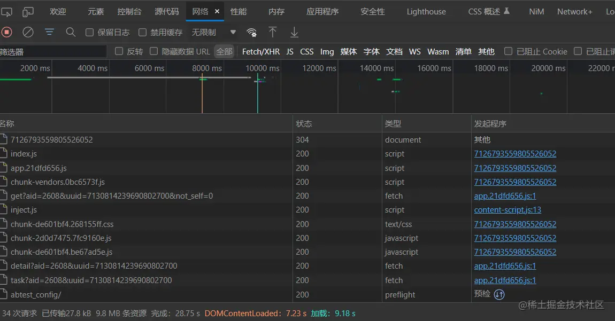Switch to 元素 tab
This screenshot has height=321, width=615.
pyautogui.click(x=96, y=12)
